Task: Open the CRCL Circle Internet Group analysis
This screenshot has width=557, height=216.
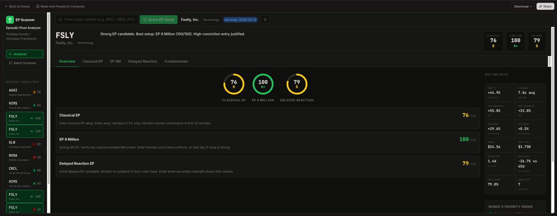Action: pos(25,170)
